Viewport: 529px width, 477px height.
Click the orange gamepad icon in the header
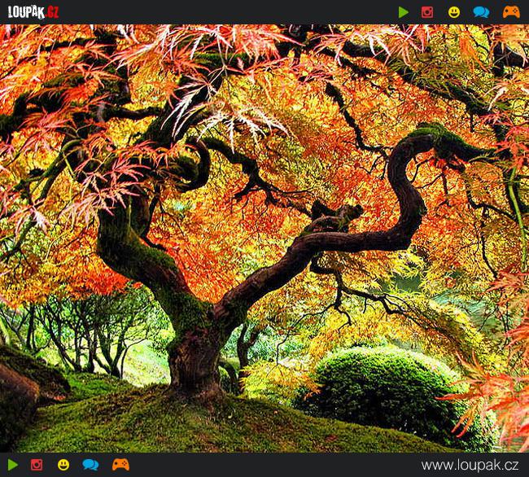[510, 12]
